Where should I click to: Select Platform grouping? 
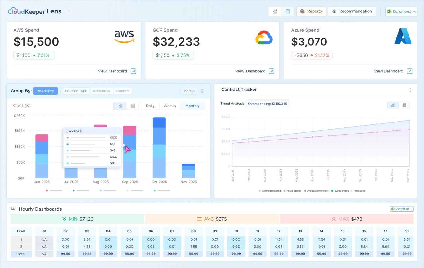point(123,91)
